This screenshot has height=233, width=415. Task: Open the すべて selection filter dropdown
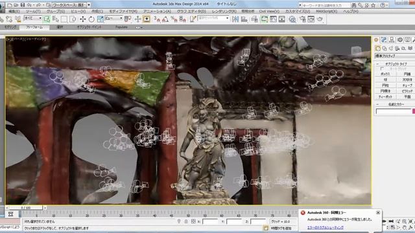(32, 18)
